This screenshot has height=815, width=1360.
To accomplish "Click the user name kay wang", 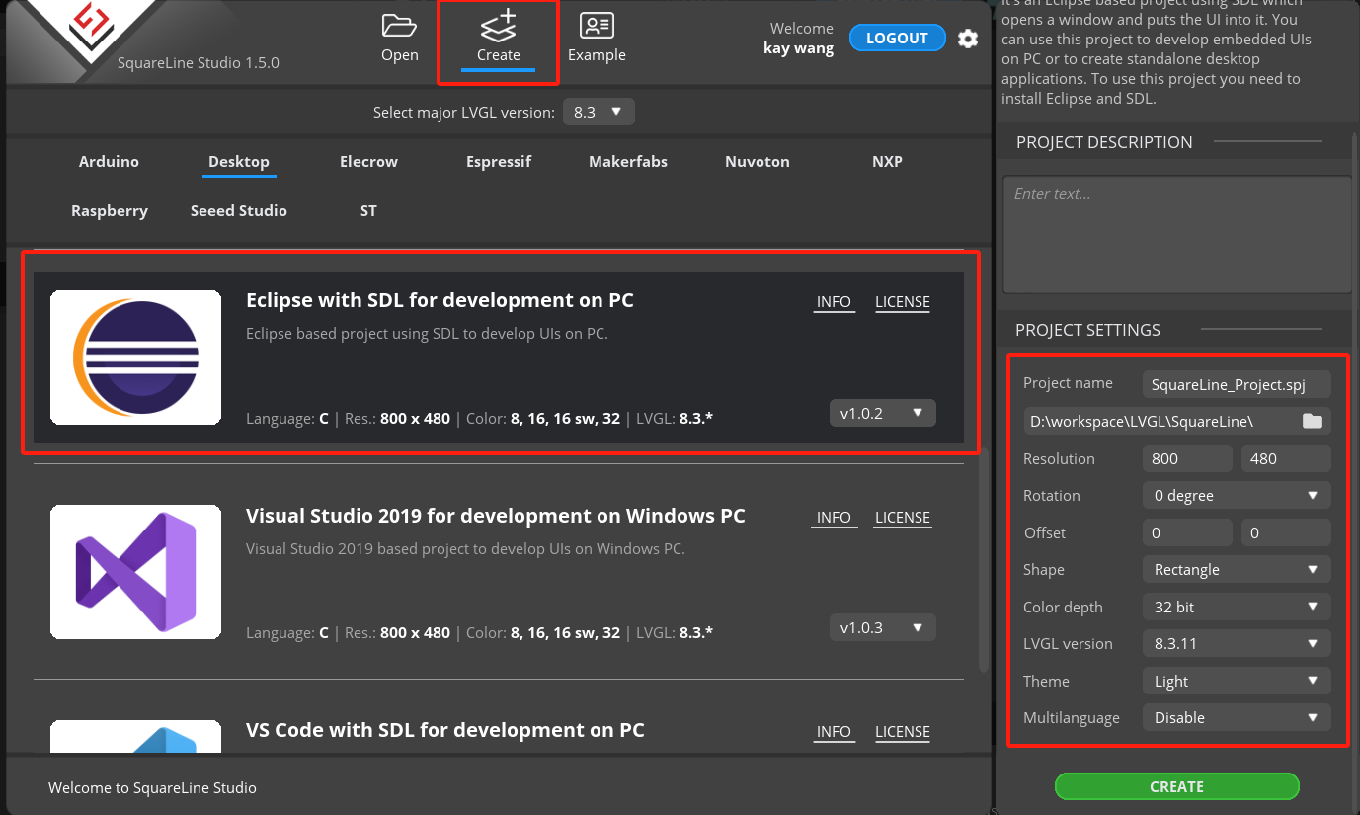I will point(798,47).
